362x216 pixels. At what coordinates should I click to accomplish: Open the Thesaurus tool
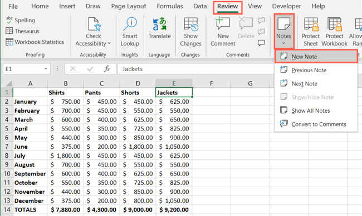pyautogui.click(x=22, y=31)
